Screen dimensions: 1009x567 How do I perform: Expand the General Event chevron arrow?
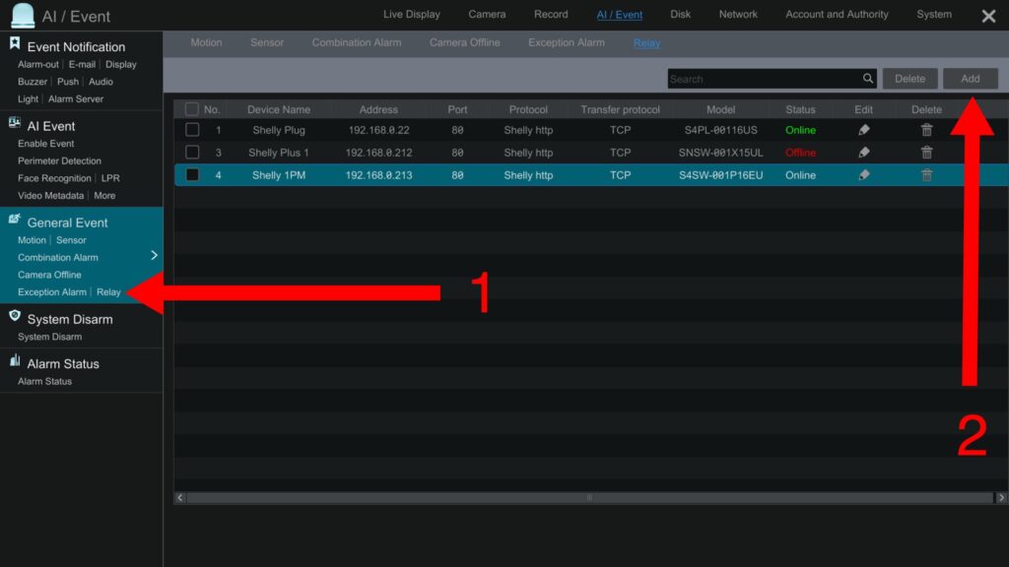[x=154, y=255]
